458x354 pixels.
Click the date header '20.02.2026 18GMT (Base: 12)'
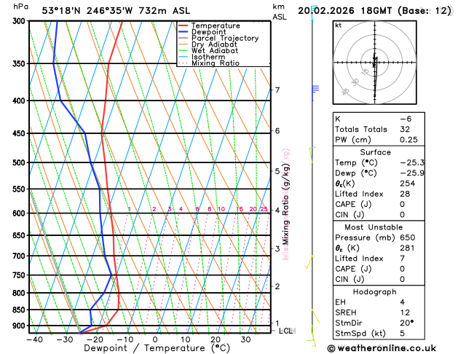pyautogui.click(x=374, y=11)
